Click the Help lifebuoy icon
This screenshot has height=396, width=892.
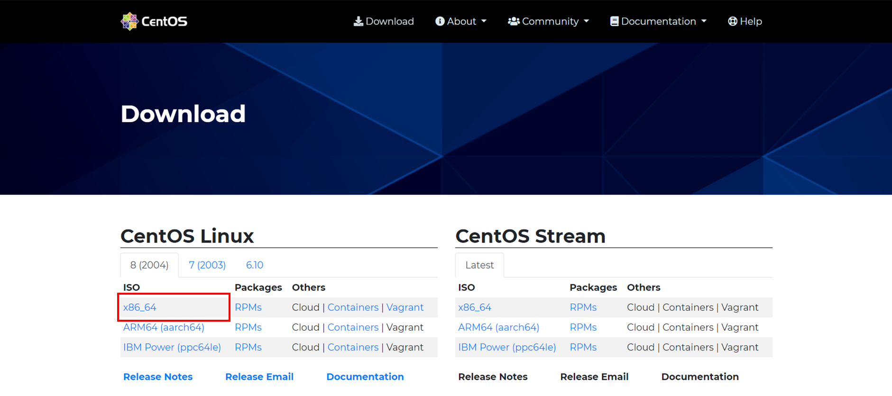[x=733, y=21]
